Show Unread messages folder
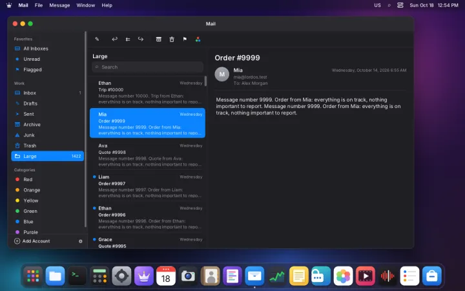Image resolution: width=465 pixels, height=291 pixels. point(47,59)
